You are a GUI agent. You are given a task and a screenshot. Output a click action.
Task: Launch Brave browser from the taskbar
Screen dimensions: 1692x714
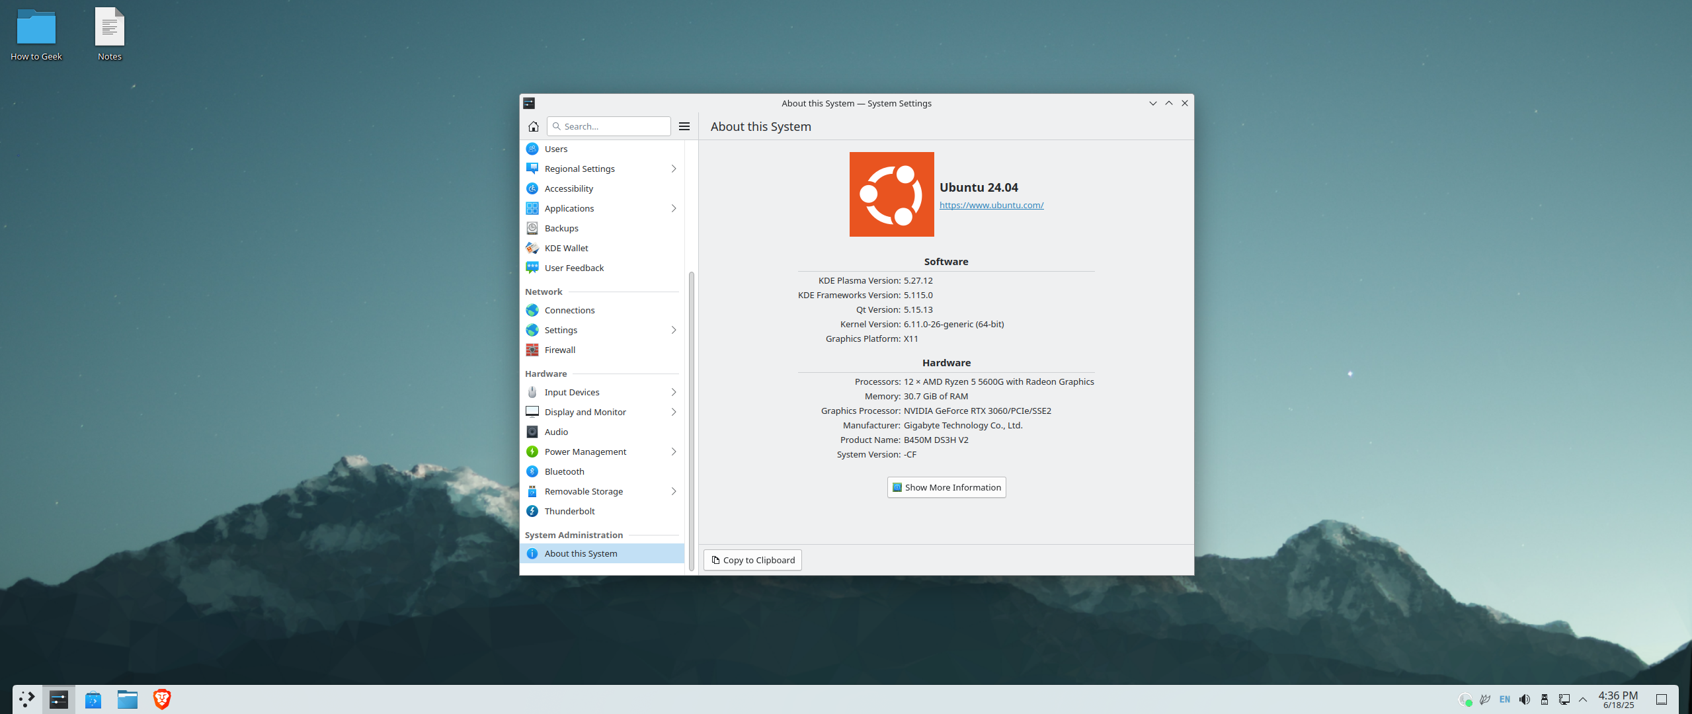(x=162, y=699)
